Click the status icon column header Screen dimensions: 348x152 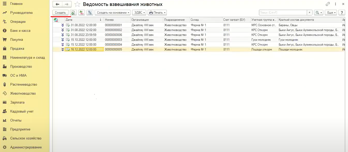pyautogui.click(x=56, y=20)
